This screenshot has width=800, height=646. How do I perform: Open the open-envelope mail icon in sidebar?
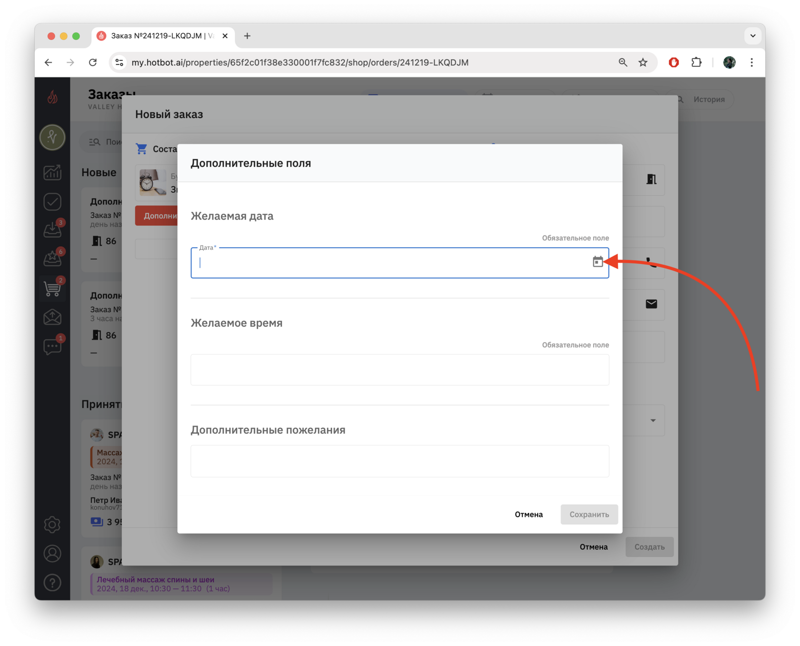52,317
